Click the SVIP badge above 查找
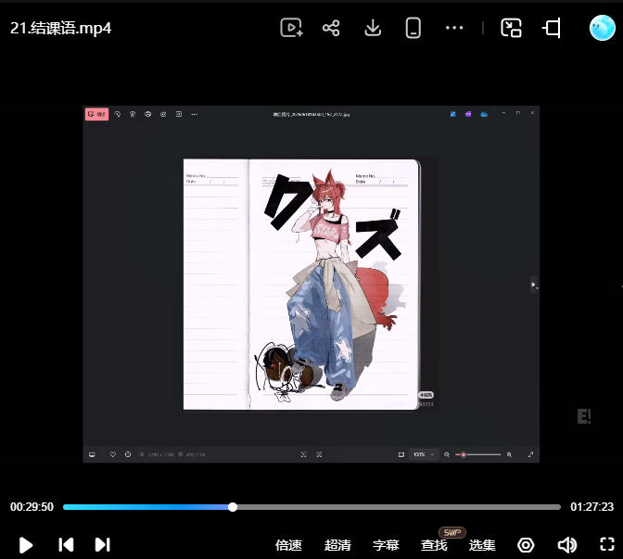The image size is (623, 559). tap(452, 532)
